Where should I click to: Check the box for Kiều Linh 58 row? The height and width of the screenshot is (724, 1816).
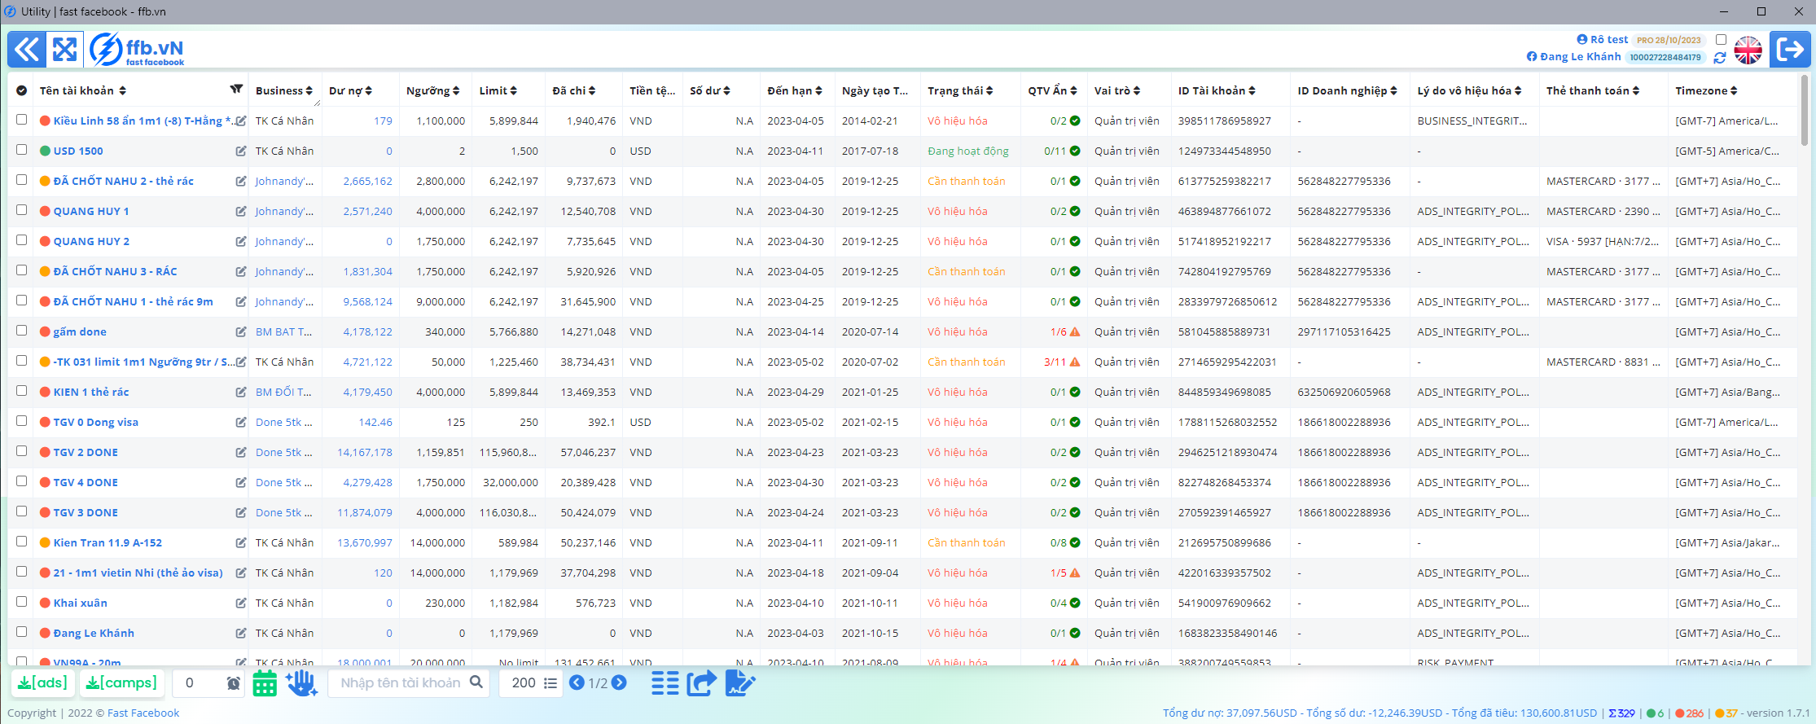[x=22, y=120]
